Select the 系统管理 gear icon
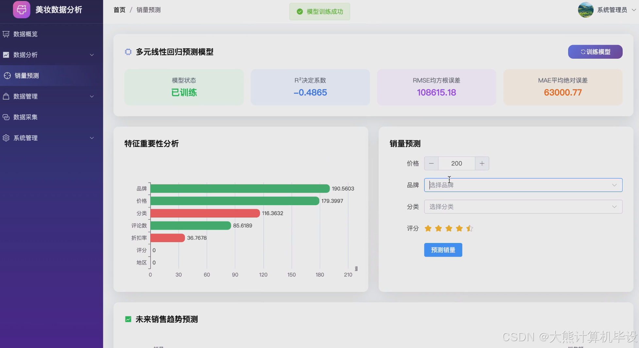 [x=6, y=138]
